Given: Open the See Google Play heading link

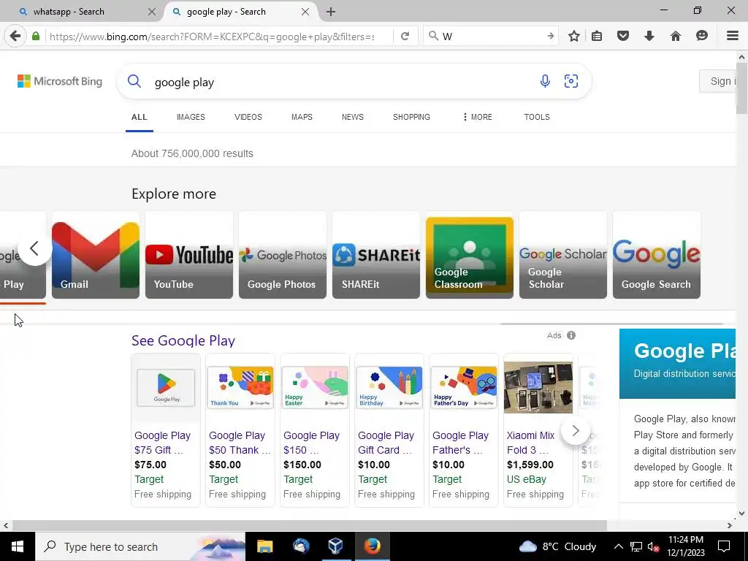Looking at the screenshot, I should click(183, 340).
